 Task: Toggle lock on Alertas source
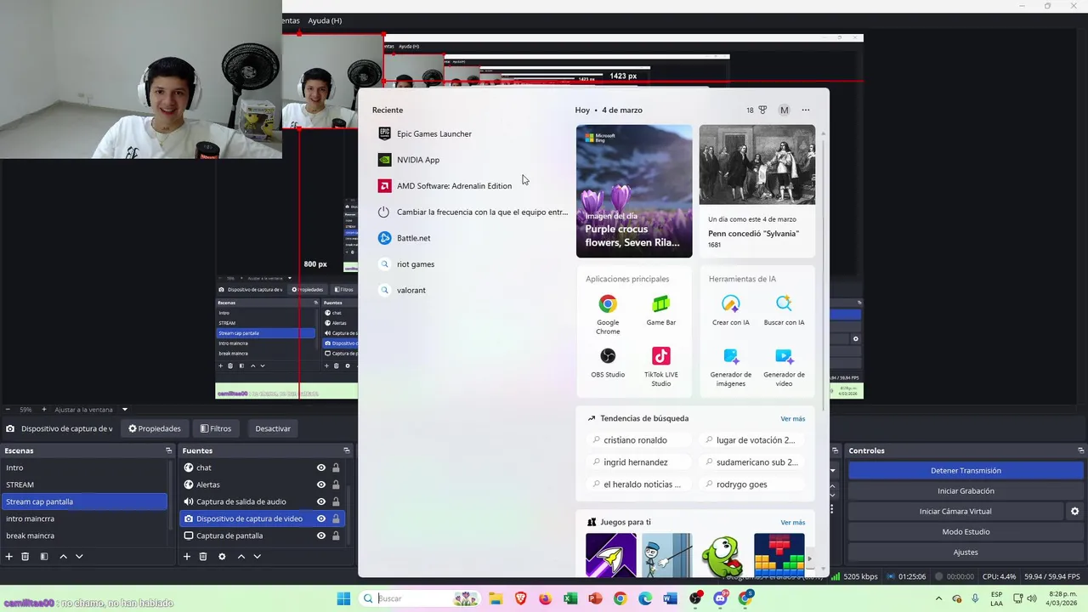336,484
